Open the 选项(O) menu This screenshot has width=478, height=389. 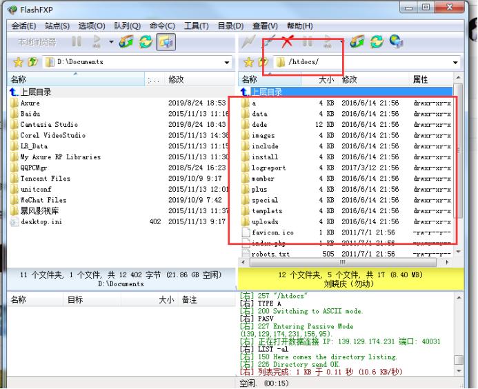[x=92, y=26]
